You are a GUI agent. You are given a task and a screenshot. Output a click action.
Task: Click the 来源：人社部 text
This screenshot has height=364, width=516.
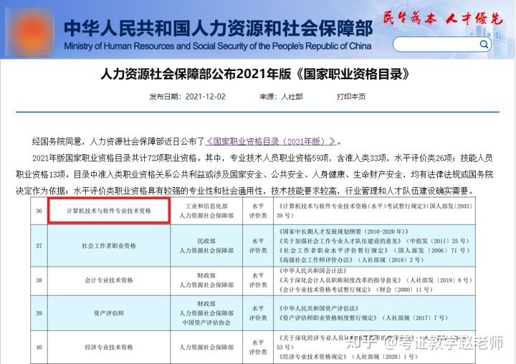click(x=281, y=97)
